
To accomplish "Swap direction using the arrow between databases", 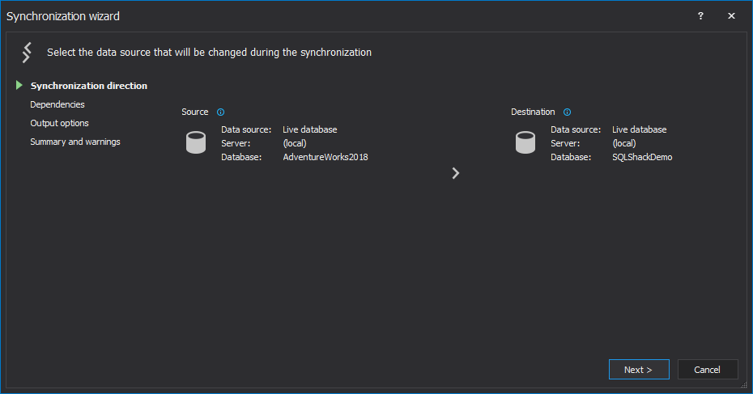I will pyautogui.click(x=456, y=173).
